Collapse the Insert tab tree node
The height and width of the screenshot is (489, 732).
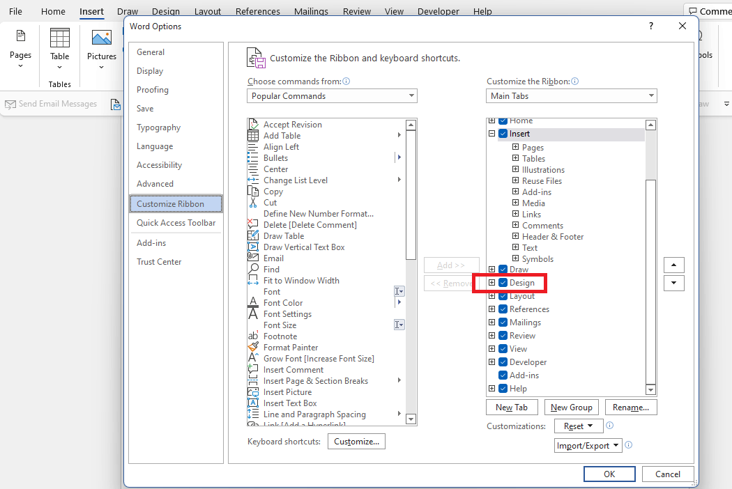pyautogui.click(x=491, y=134)
